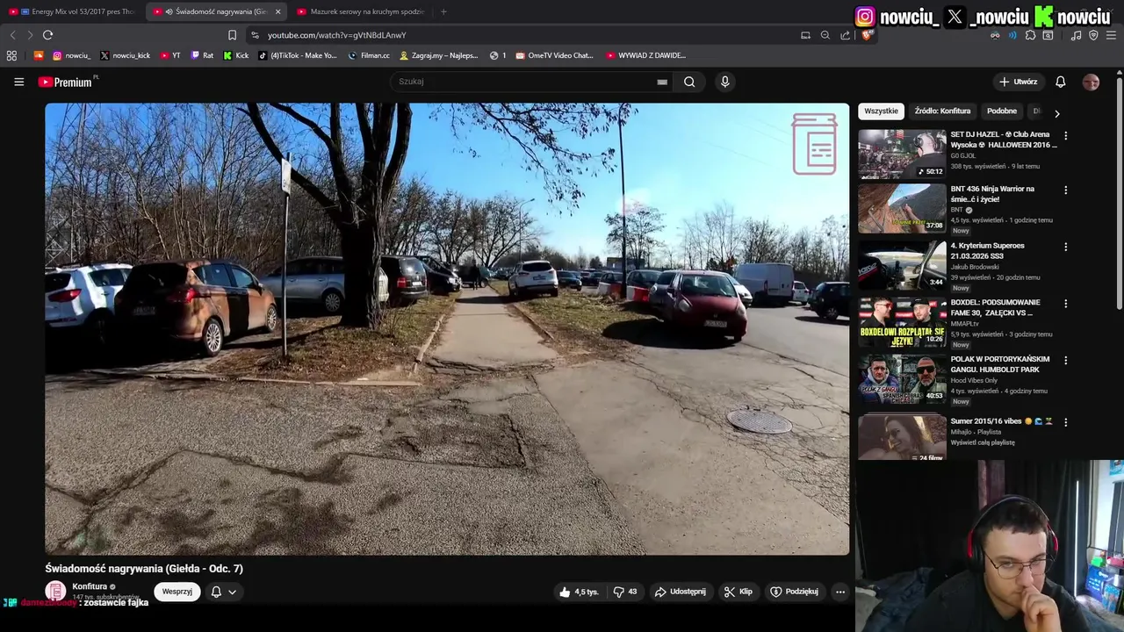1124x632 pixels.
Task: Click the youtube.com address bar URL
Action: 336,35
